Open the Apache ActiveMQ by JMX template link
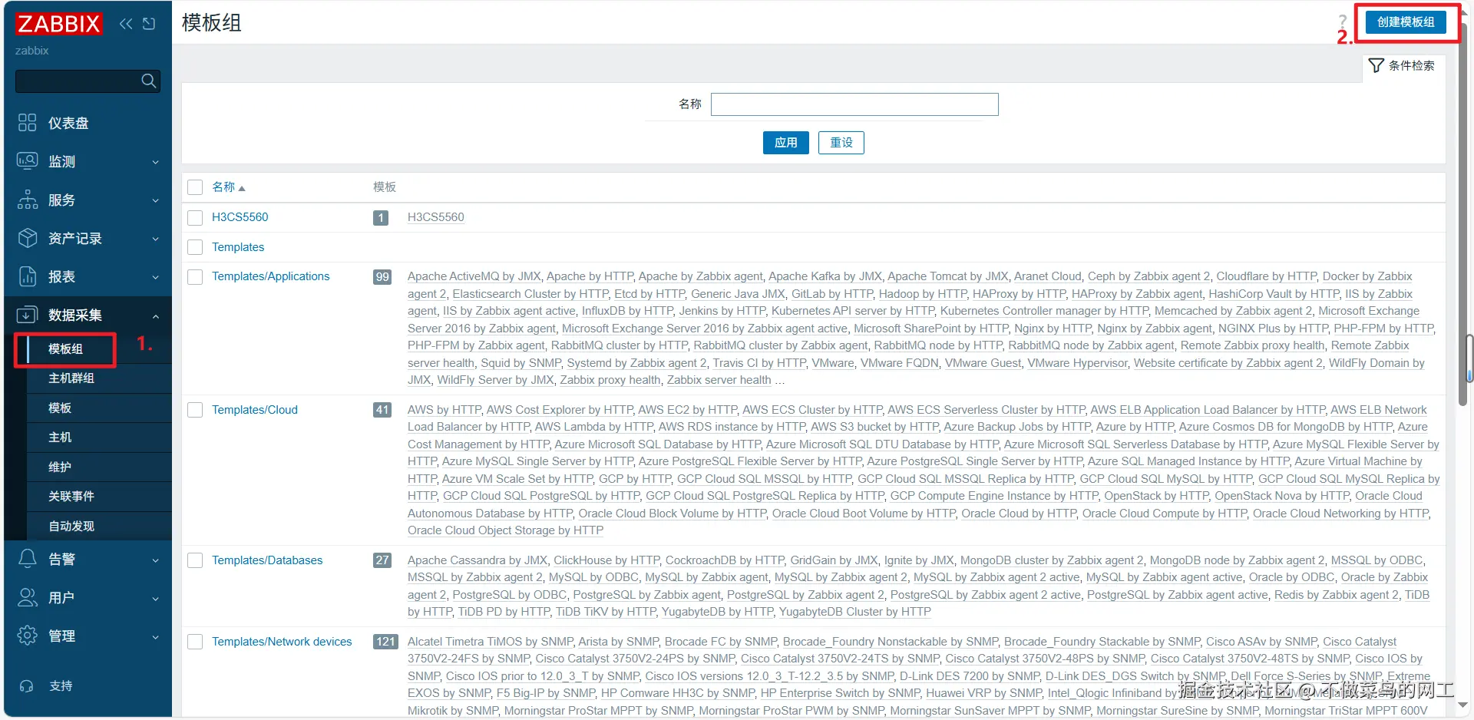This screenshot has height=720, width=1474. 474,276
